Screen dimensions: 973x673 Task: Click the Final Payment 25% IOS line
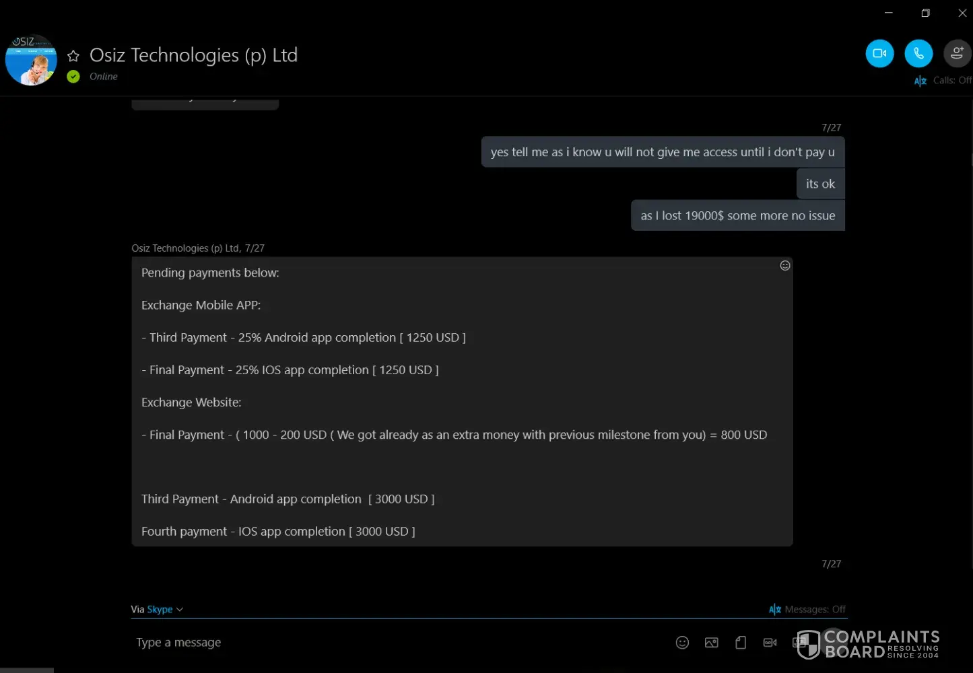[290, 369]
